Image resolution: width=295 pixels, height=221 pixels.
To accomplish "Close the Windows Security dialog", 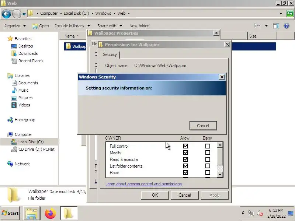I will (x=222, y=77).
